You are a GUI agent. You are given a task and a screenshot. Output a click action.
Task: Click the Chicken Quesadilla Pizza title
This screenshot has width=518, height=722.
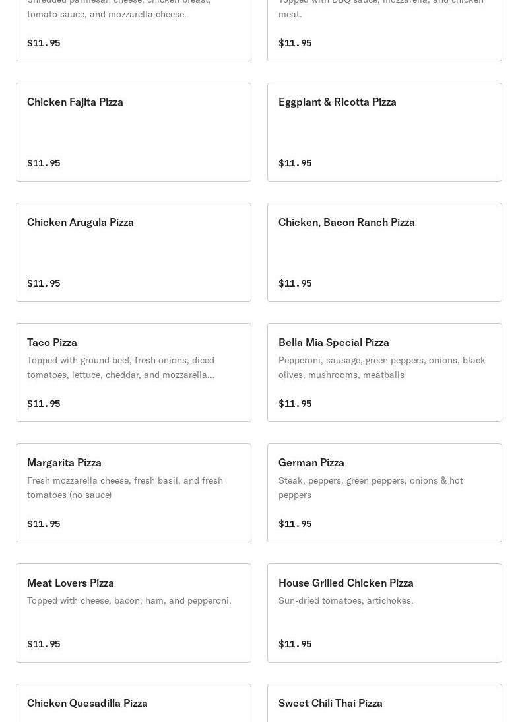pos(87,703)
